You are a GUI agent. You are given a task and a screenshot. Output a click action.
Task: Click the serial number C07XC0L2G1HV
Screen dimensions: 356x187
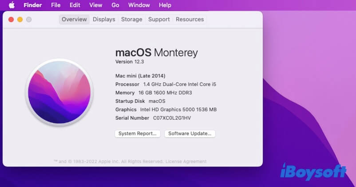[x=172, y=118]
